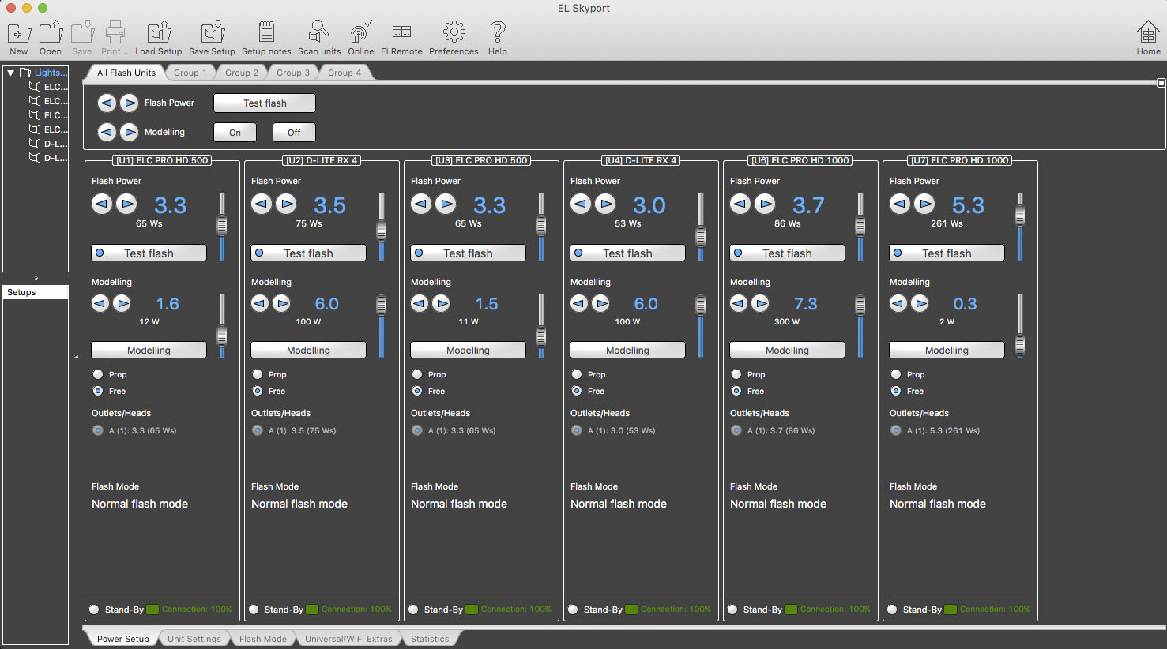
Task: Open Setup notes from the toolbar
Action: point(266,32)
